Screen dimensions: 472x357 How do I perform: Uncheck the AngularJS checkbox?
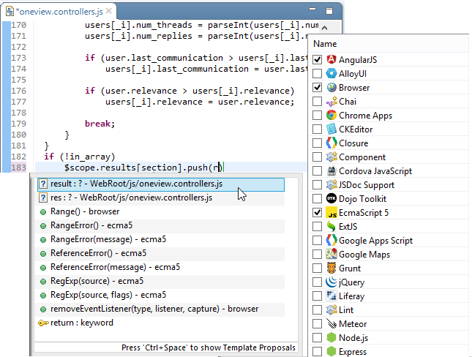[317, 59]
